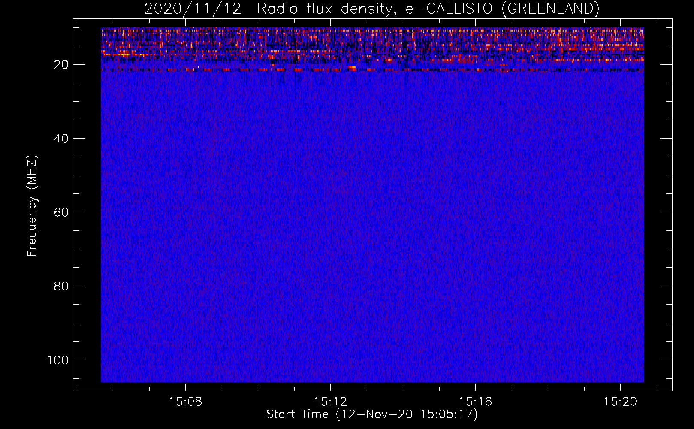
Task: Click the top-axis tick mark above 15:12
Action: pos(330,22)
